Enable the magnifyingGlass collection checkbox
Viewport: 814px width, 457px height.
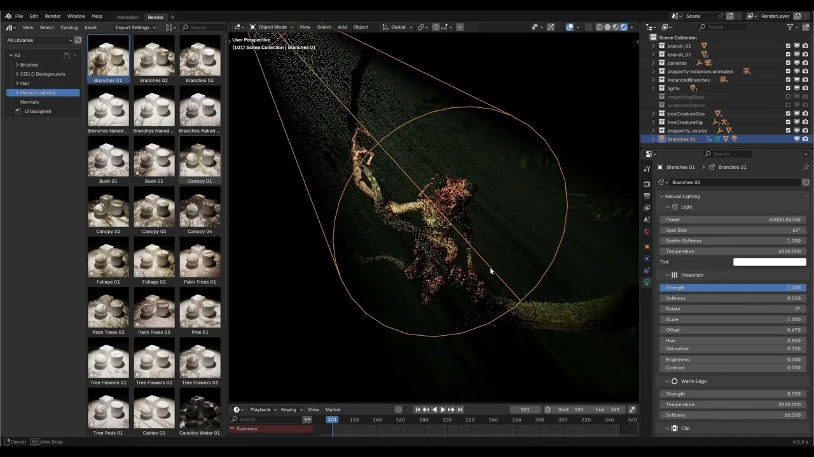click(788, 96)
